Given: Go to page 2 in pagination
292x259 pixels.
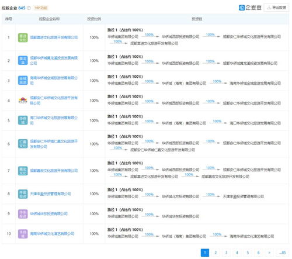Looking at the screenshot, I should point(215,253).
